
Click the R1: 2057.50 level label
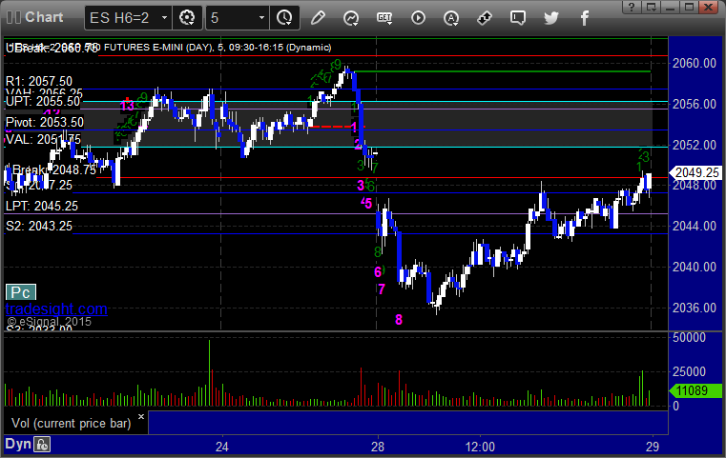[39, 81]
